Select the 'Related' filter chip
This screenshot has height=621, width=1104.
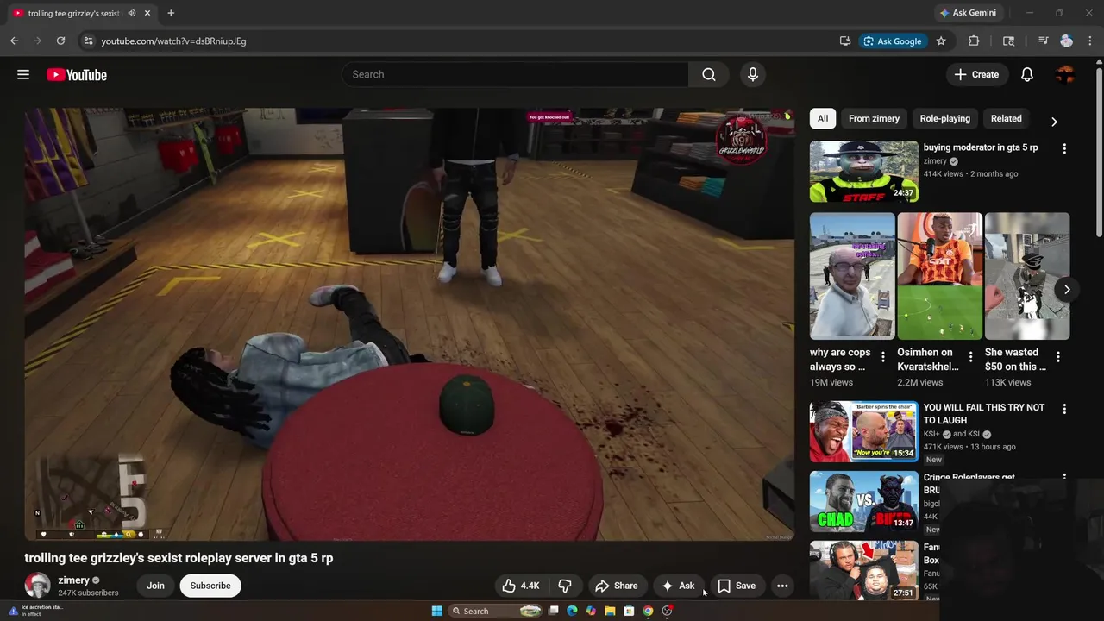1006,119
